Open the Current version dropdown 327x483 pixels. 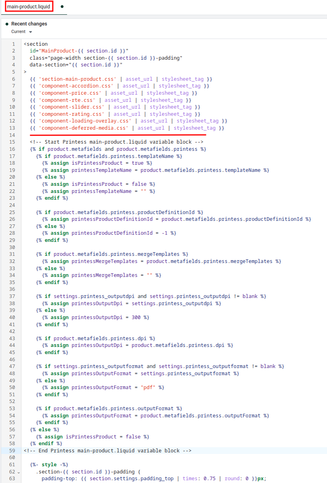[22, 32]
